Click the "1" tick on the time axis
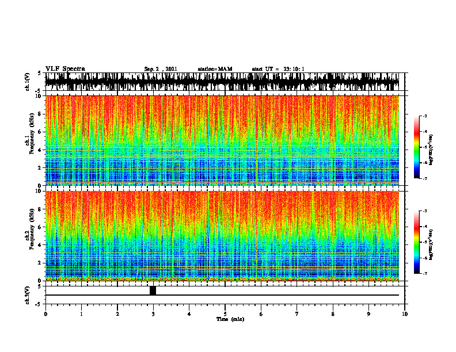This screenshot has width=456, height=352. pyautogui.click(x=81, y=314)
